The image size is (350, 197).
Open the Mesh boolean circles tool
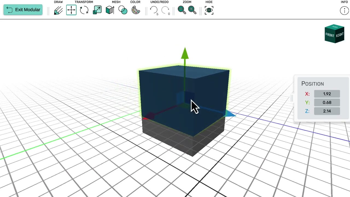coord(123,10)
